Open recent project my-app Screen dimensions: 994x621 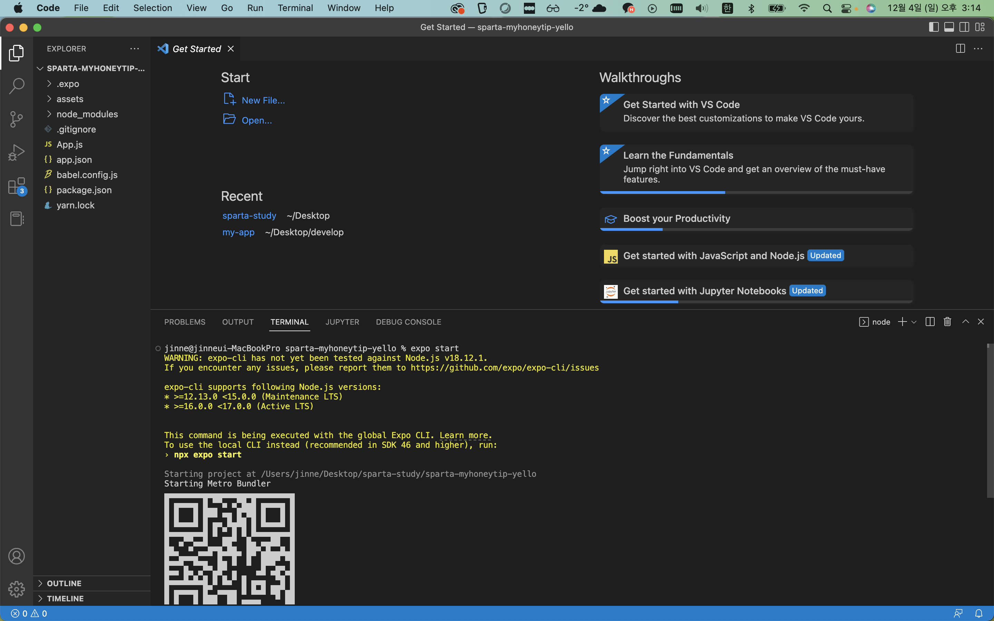tap(238, 232)
